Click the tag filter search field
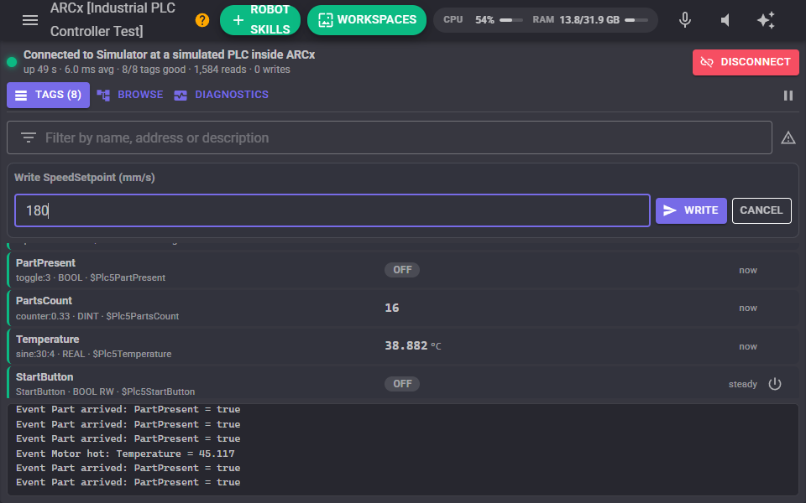Screen dimensions: 806x503 [389, 137]
